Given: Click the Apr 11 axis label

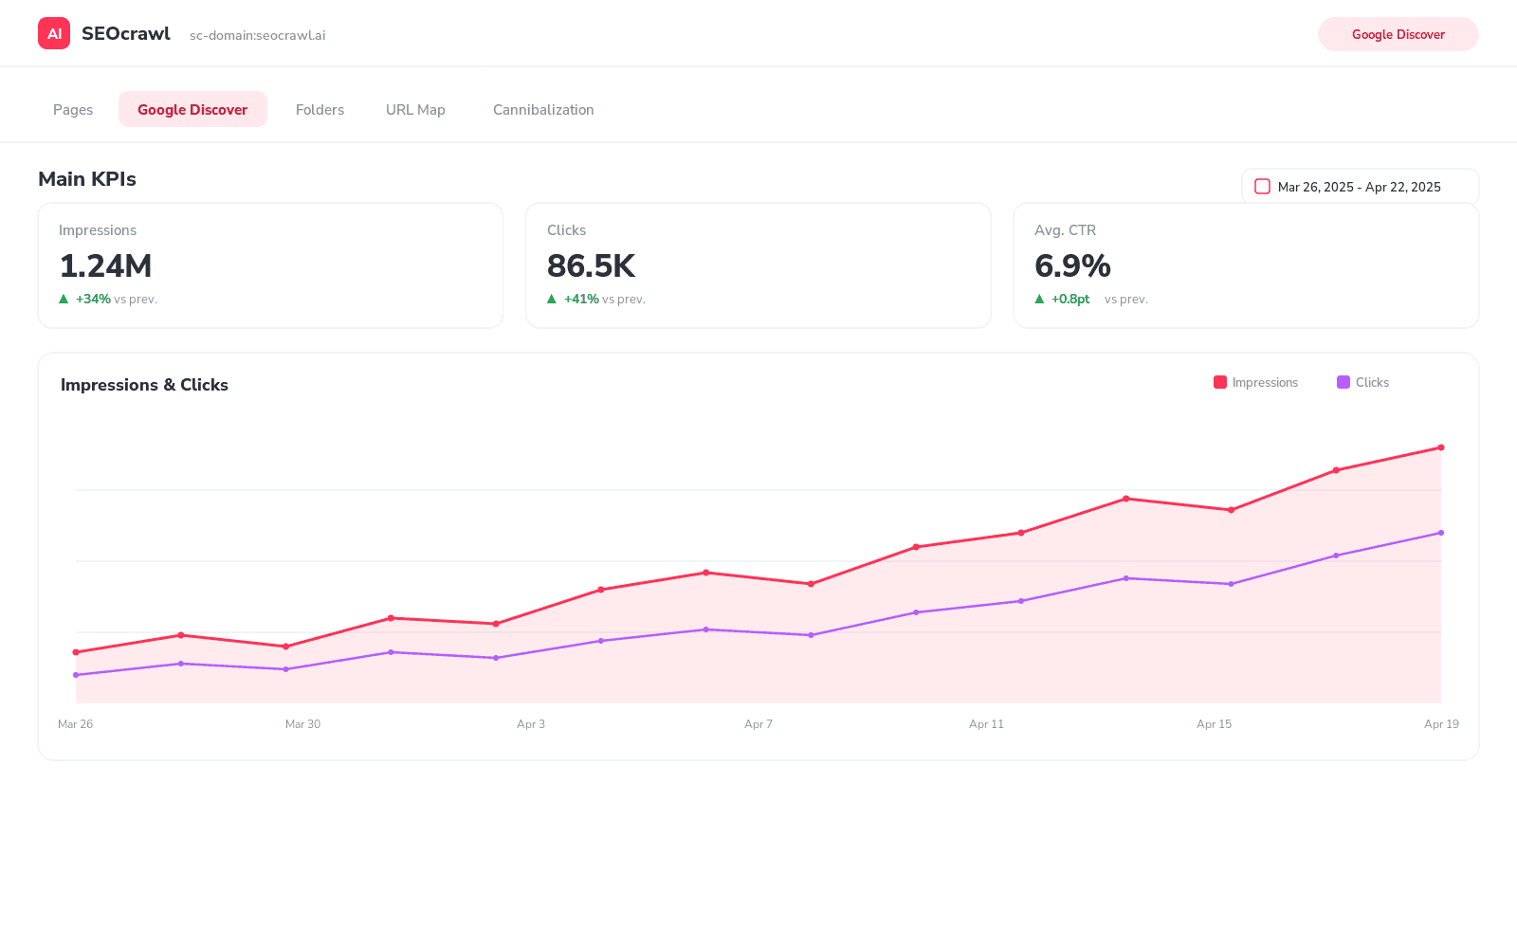Looking at the screenshot, I should [x=986, y=723].
